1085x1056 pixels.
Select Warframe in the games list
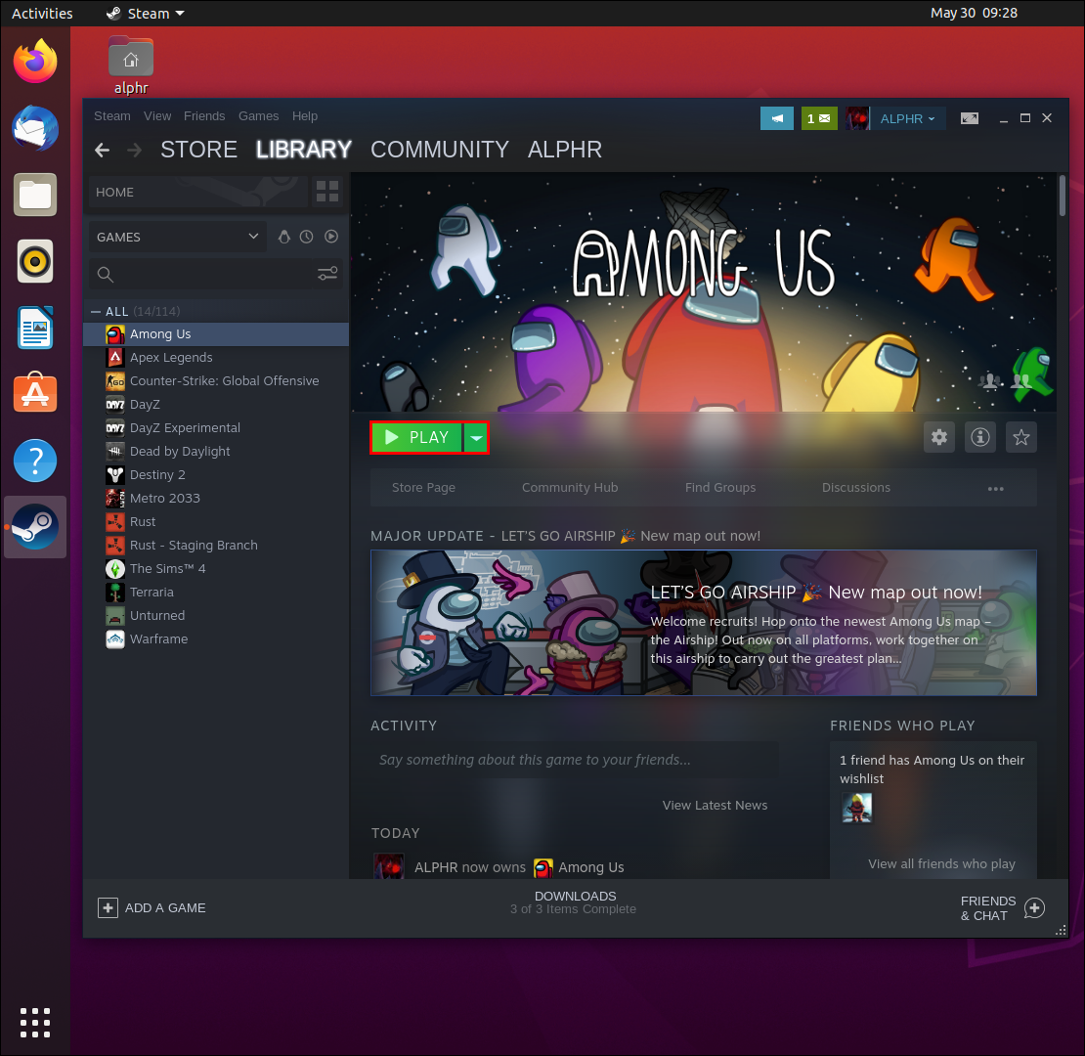[216, 638]
